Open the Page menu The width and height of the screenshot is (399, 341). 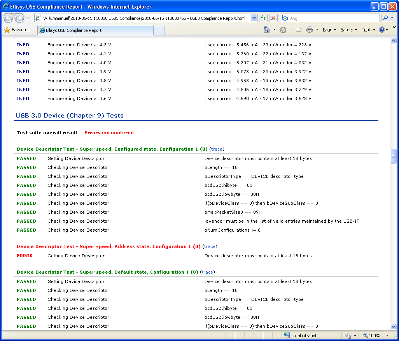329,30
